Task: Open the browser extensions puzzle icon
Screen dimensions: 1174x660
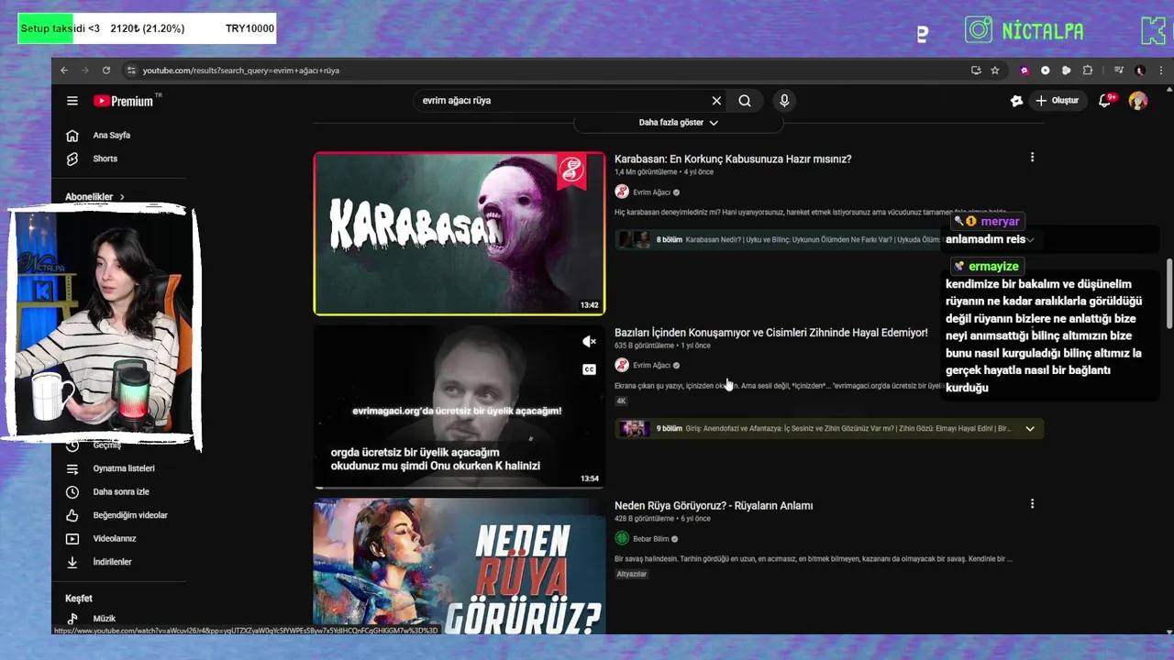Action: point(1088,71)
